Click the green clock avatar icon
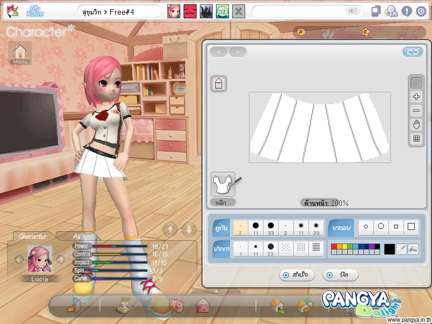 pos(222,11)
